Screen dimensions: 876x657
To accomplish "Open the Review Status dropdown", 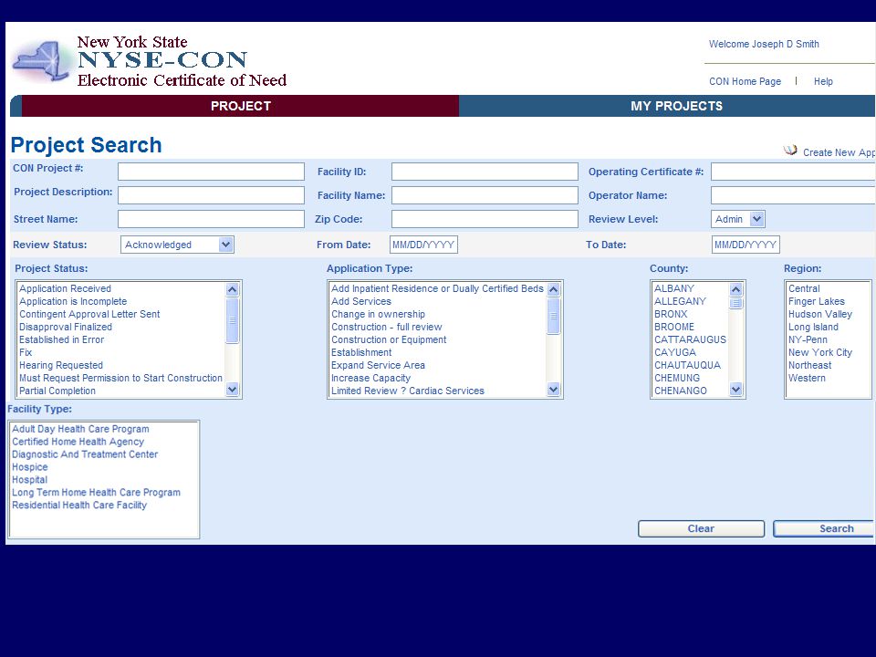I will click(x=177, y=245).
